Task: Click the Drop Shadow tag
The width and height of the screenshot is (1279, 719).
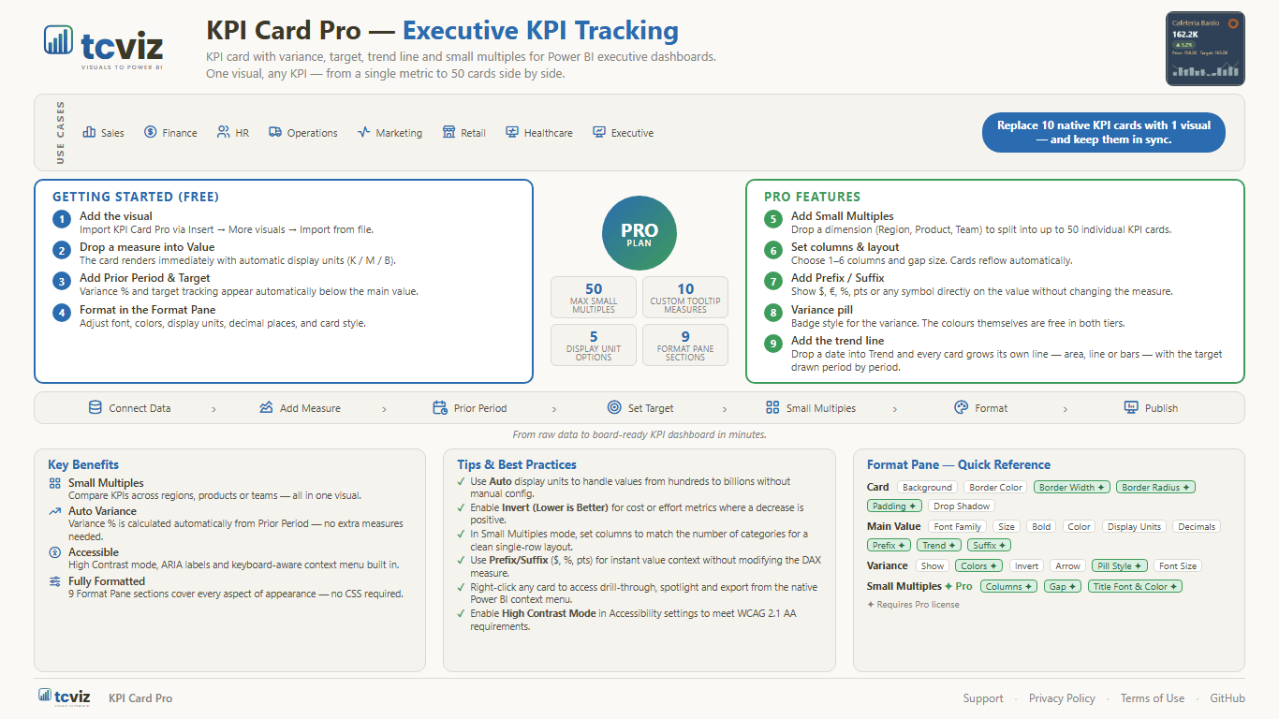Action: point(962,506)
